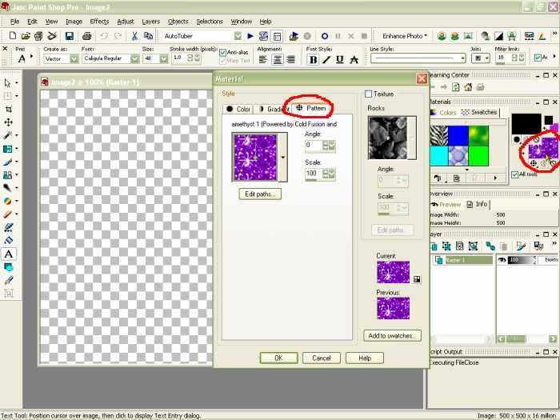Click the Italic font style icon
Viewport: 560px width, 420px height.
pos(326,60)
